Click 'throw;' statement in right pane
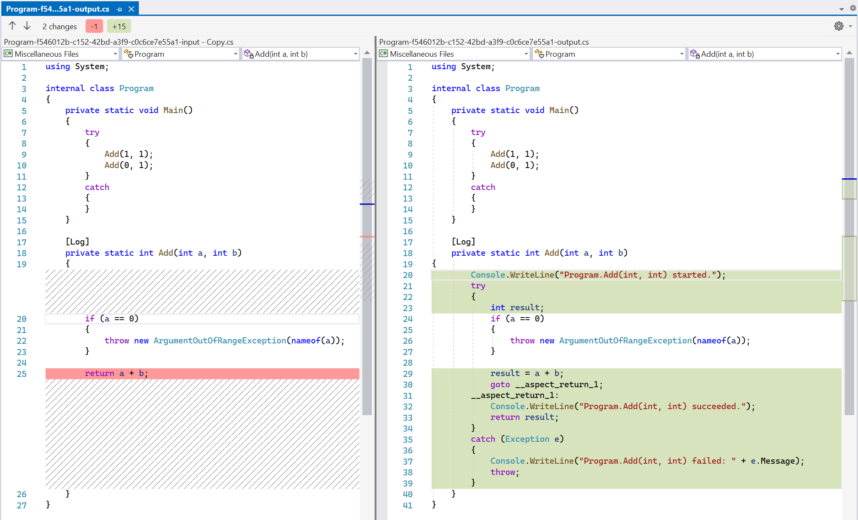 pyautogui.click(x=505, y=472)
